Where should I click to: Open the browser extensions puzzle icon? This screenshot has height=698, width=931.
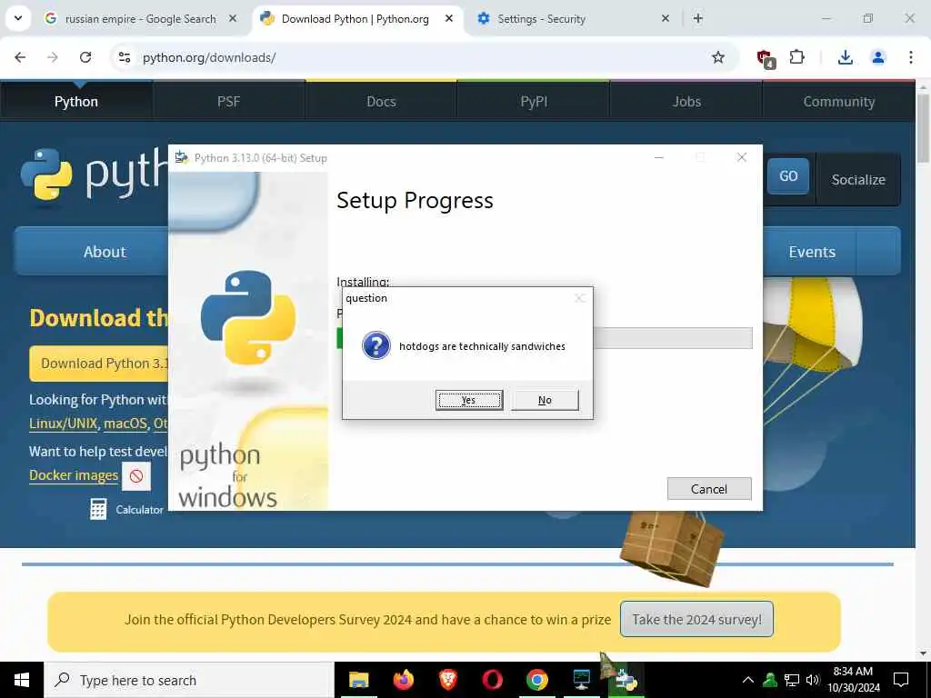(796, 57)
